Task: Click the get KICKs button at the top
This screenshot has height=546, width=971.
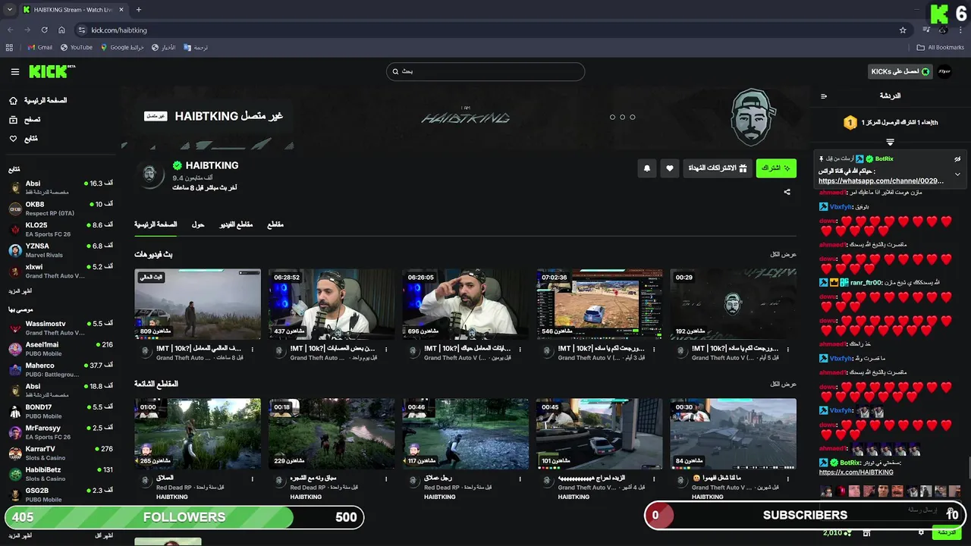Action: (900, 71)
